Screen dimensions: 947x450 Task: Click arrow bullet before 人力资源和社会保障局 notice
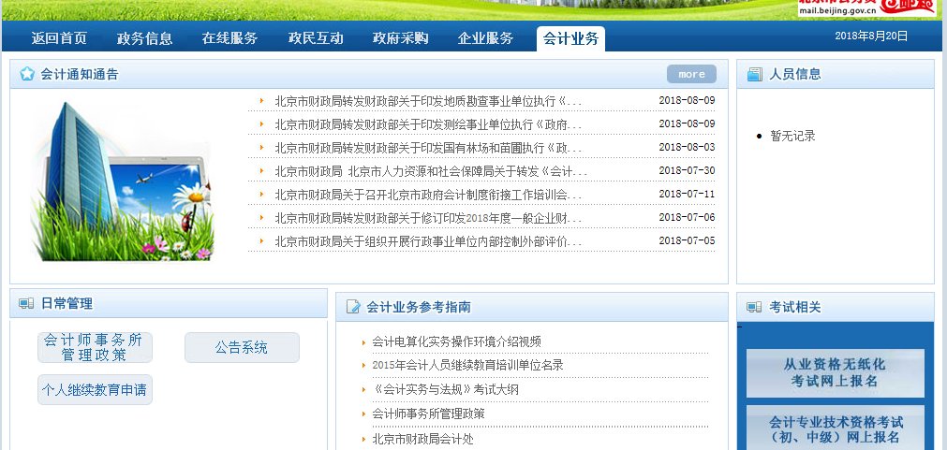click(261, 171)
